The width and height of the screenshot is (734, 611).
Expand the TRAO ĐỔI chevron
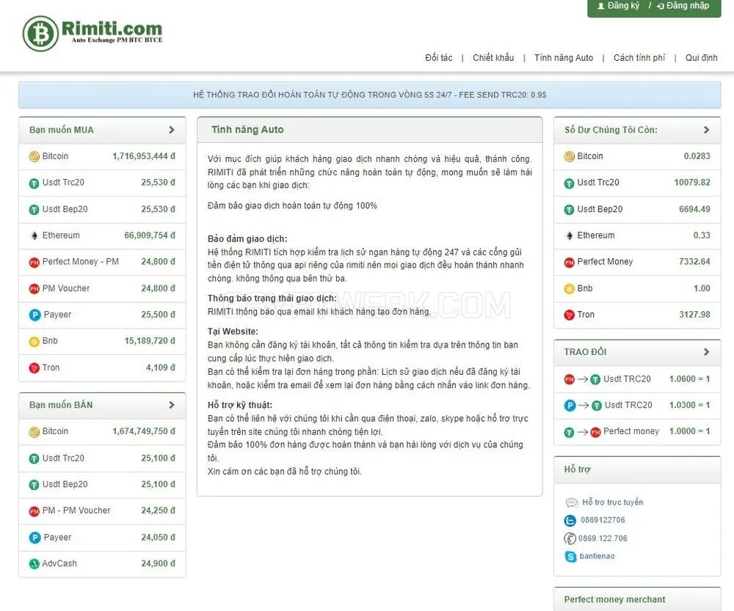coord(706,352)
